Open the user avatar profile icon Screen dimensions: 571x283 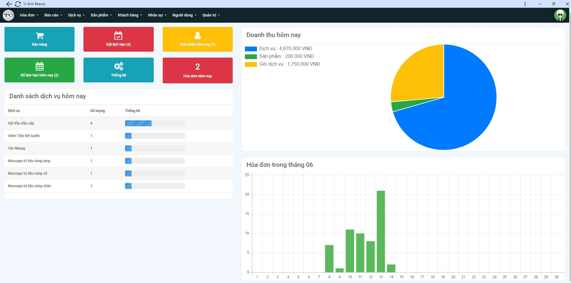560,15
